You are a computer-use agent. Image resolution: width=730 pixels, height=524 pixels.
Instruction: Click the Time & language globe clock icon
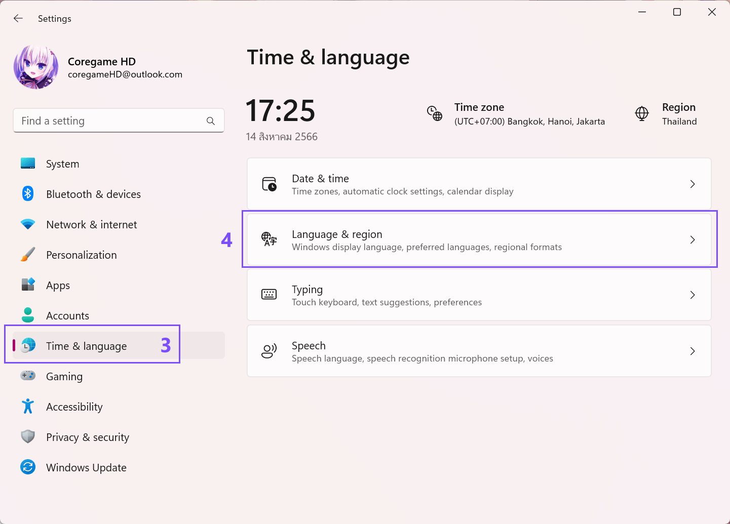tap(28, 345)
